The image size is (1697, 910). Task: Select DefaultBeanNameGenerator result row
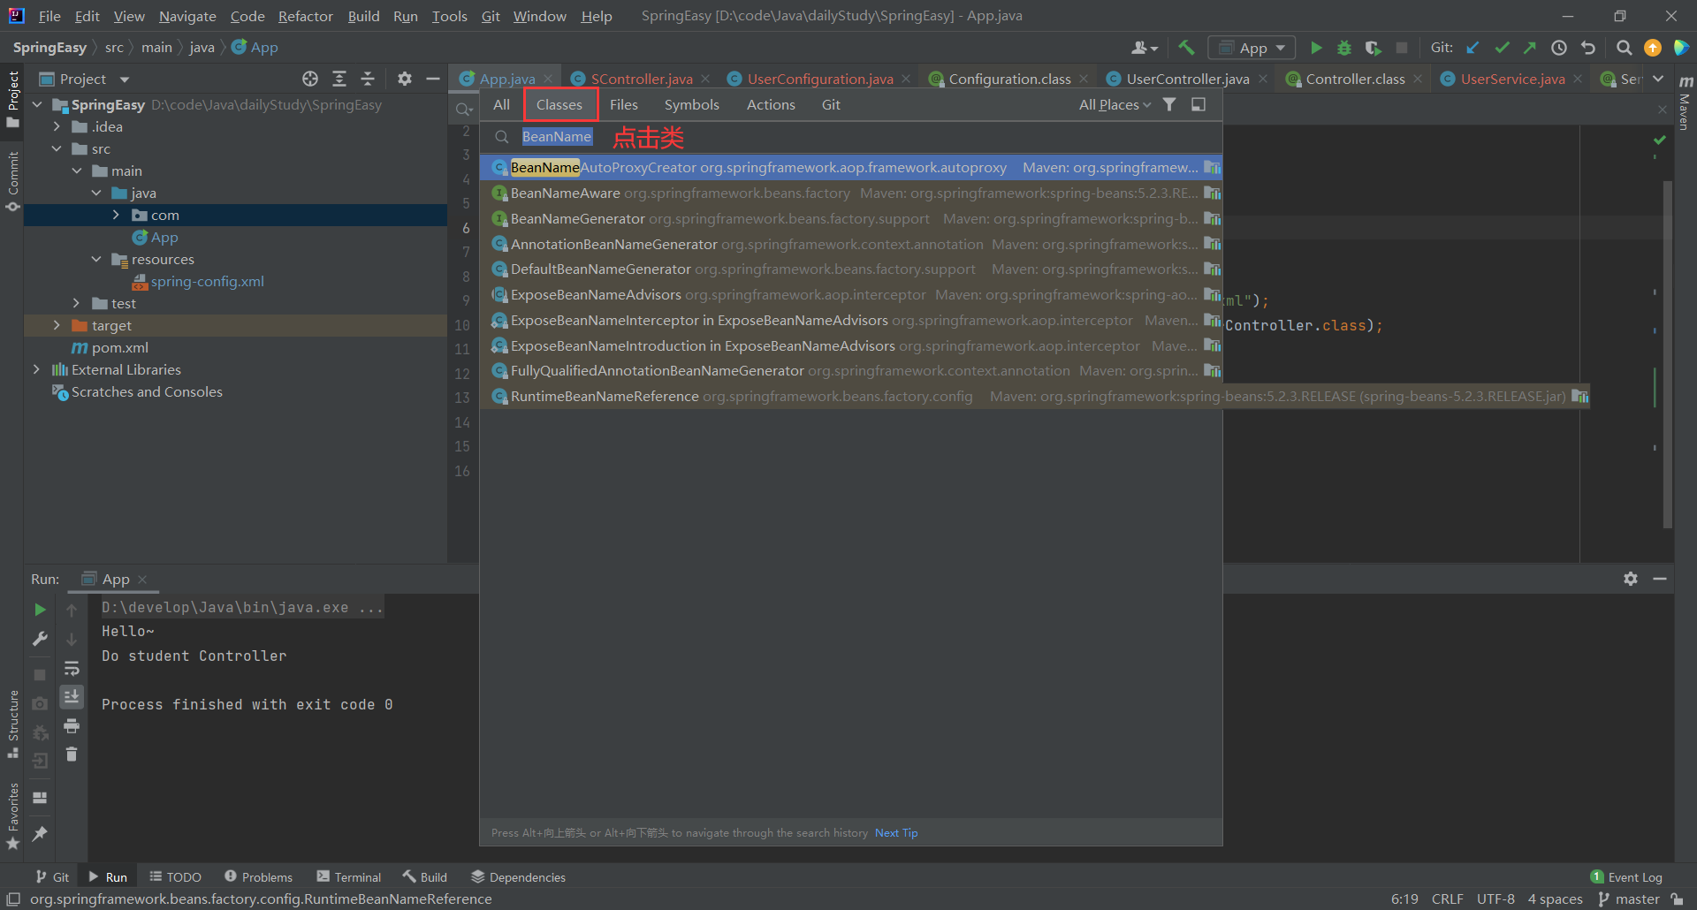tap(851, 269)
